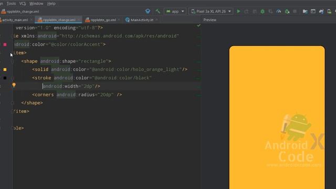The width and height of the screenshot is (336, 189).
Task: Open the Pixel 3a XL API 26 device dropdown
Action: pyautogui.click(x=211, y=12)
